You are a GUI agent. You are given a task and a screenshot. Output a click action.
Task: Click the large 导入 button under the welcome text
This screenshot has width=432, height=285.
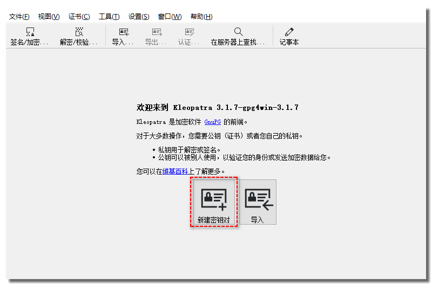coord(258,202)
